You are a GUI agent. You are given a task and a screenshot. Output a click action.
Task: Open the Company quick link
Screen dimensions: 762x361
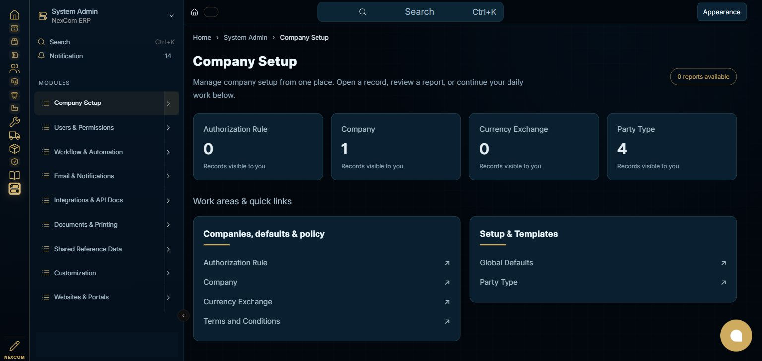pyautogui.click(x=327, y=282)
